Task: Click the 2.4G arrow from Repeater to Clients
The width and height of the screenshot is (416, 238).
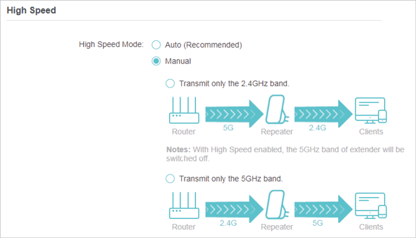Action: point(323,114)
